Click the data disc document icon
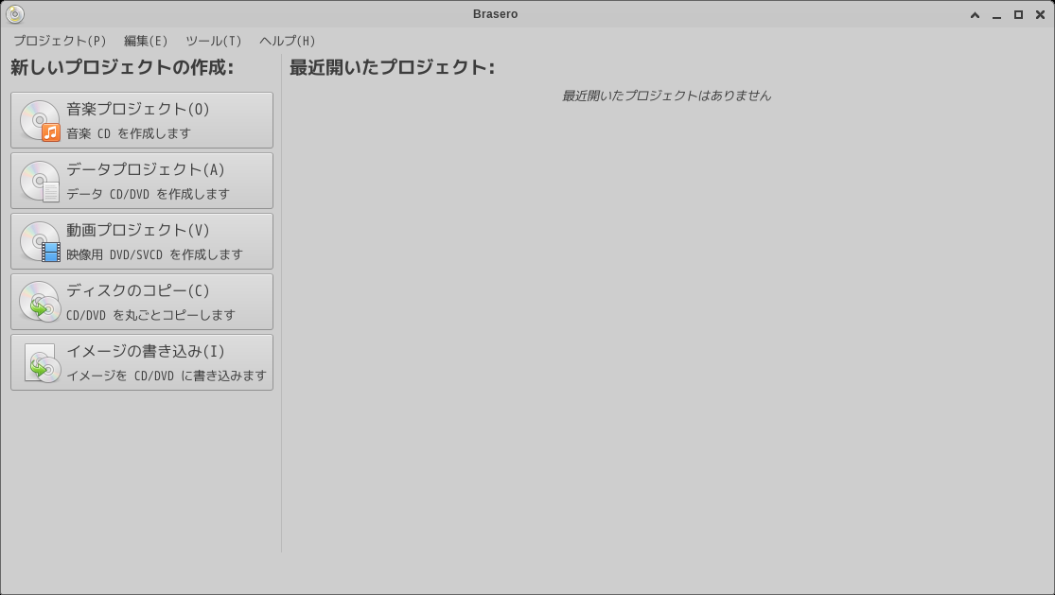1055x595 pixels. (x=41, y=182)
